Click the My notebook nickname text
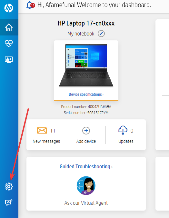169x218 pixels. [x=81, y=34]
